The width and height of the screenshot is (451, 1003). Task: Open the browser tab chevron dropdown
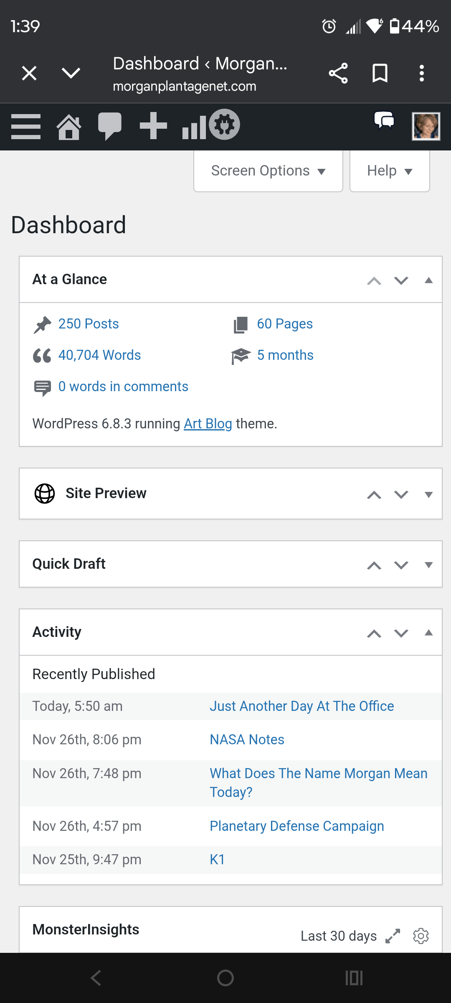coord(71,73)
